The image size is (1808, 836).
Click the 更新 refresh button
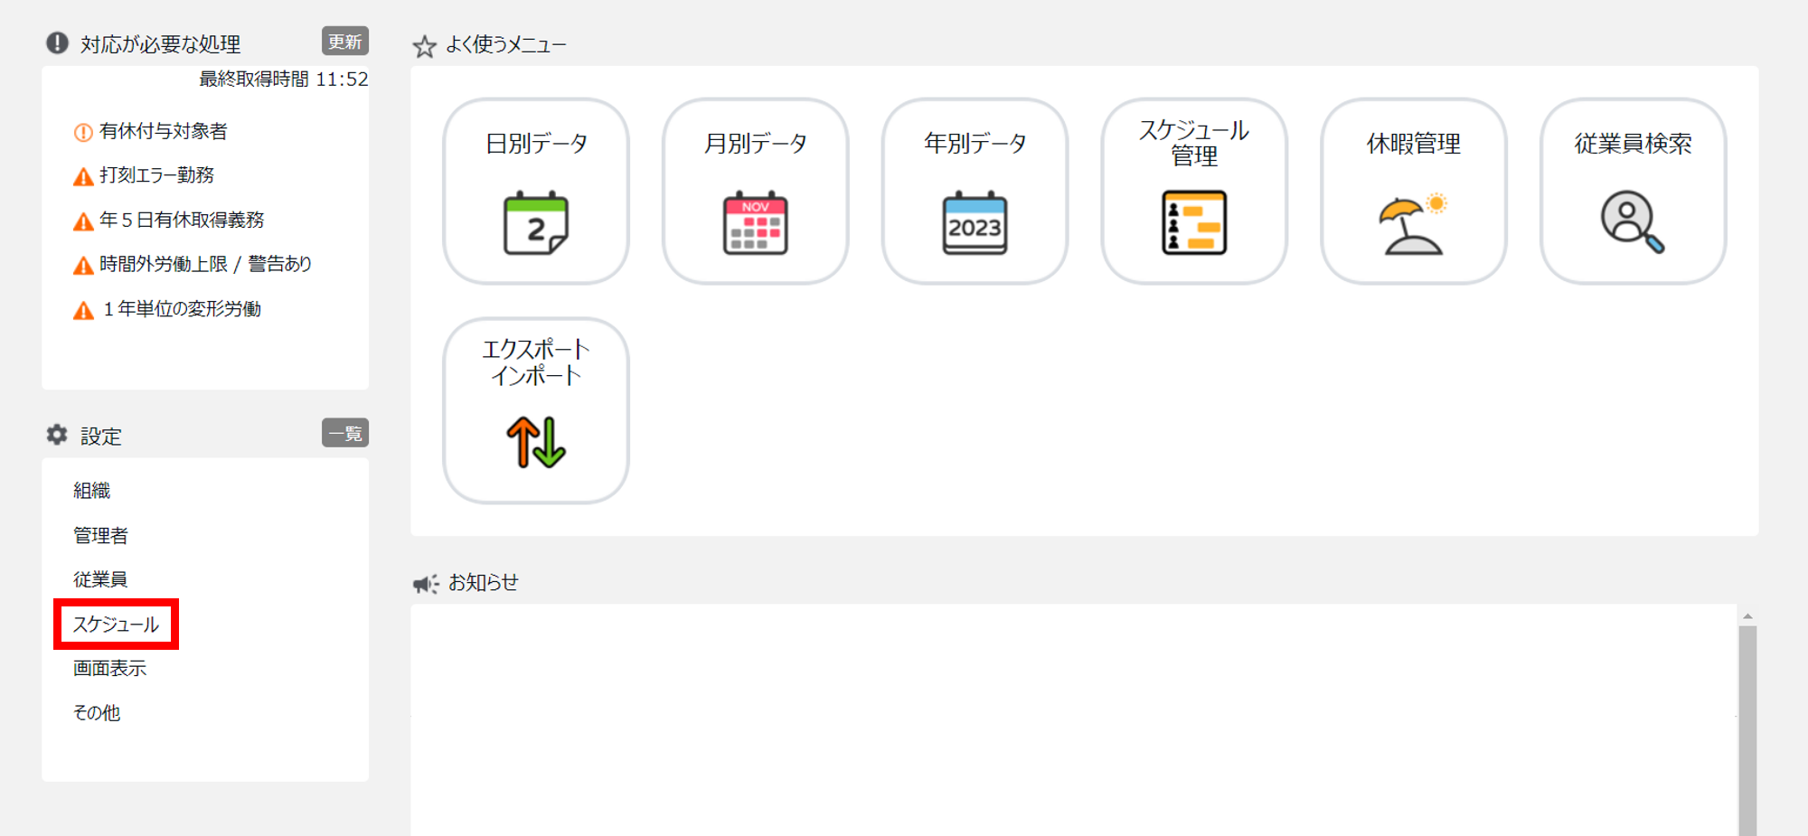345,42
